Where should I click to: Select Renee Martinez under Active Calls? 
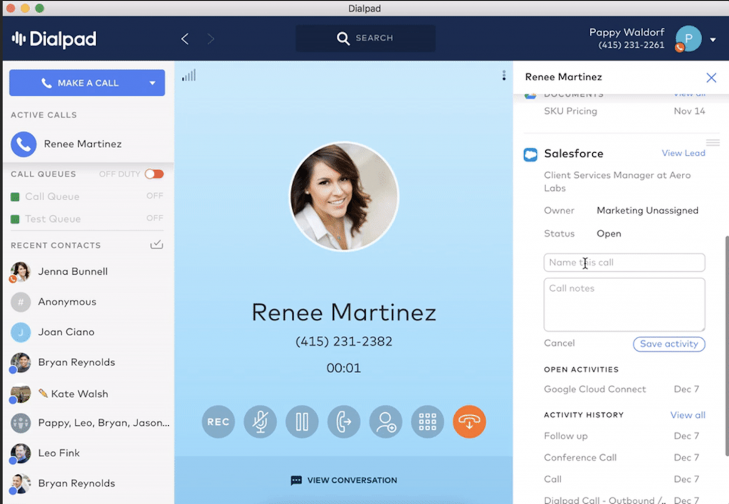tap(82, 144)
